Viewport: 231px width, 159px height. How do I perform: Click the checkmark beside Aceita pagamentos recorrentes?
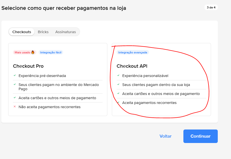click(x=118, y=103)
